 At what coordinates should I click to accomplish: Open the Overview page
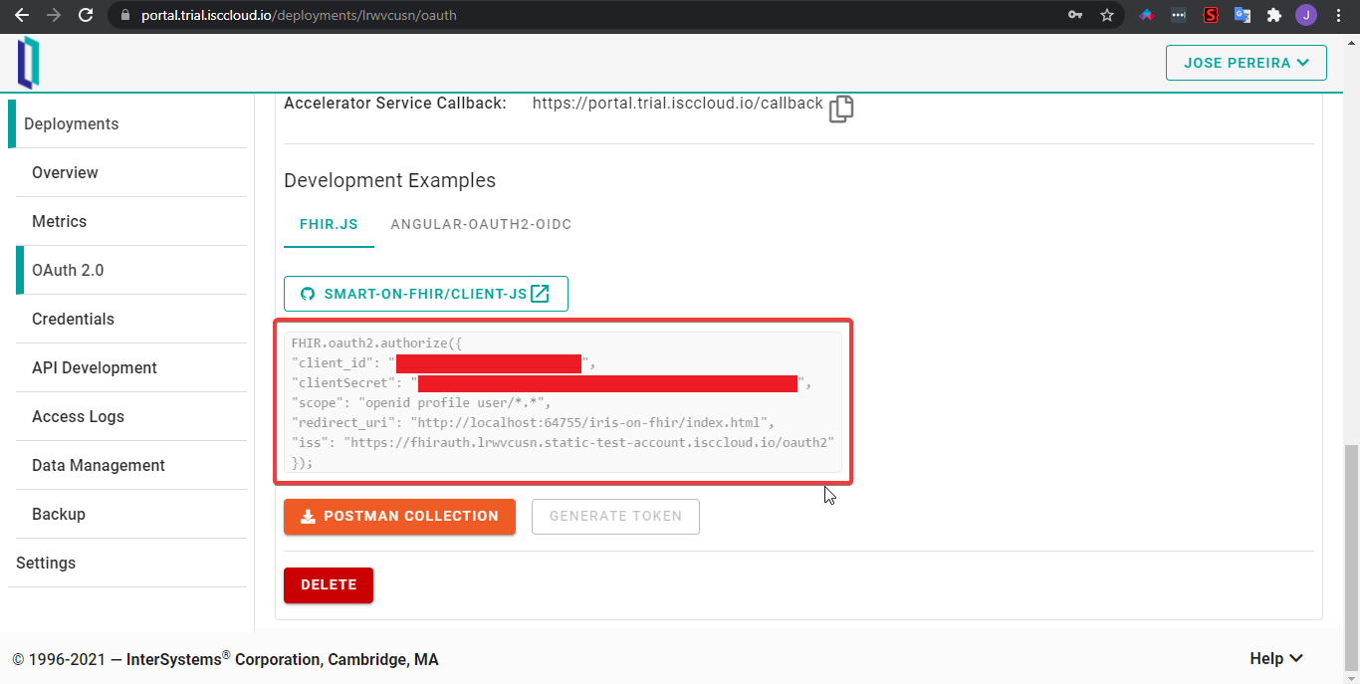[131, 172]
